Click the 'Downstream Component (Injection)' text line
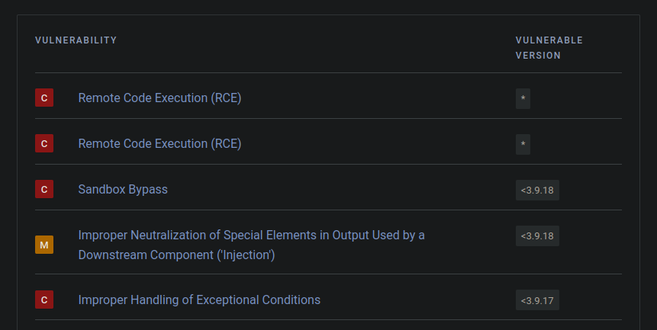Viewport: 657px width, 330px height. [x=176, y=255]
